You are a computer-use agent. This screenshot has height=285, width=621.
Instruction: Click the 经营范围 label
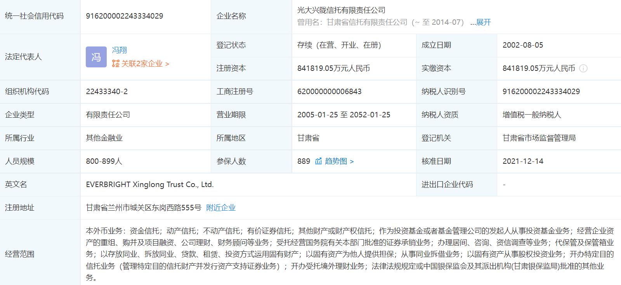click(19, 254)
